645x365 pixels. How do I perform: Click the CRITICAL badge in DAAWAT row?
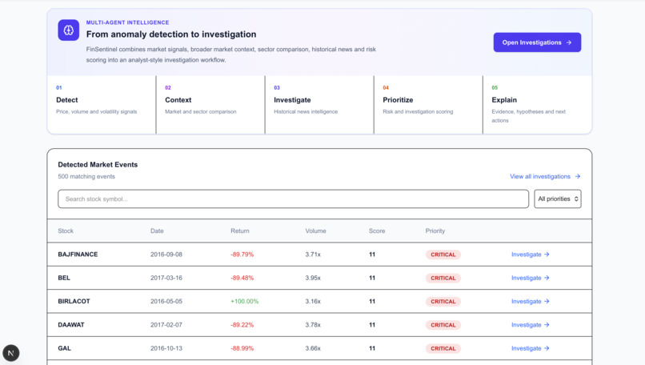[443, 325]
